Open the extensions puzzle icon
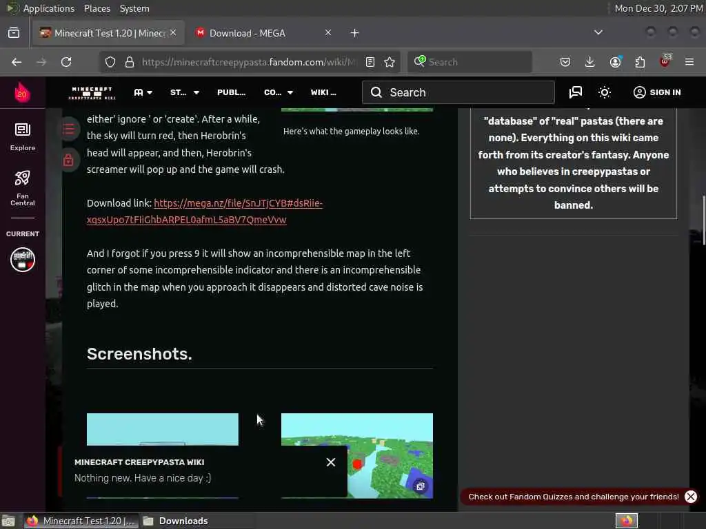Viewport: 706px width, 529px height. (640, 62)
